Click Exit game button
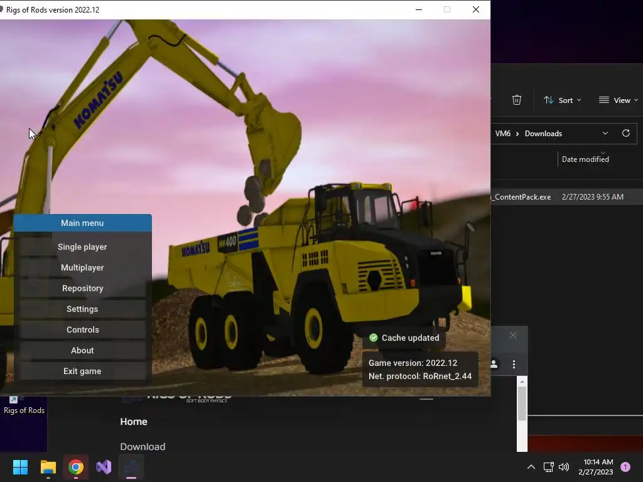 [82, 371]
